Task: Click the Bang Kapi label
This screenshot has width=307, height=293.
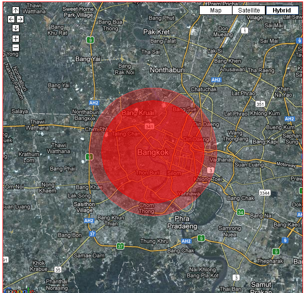Action: pos(265,142)
